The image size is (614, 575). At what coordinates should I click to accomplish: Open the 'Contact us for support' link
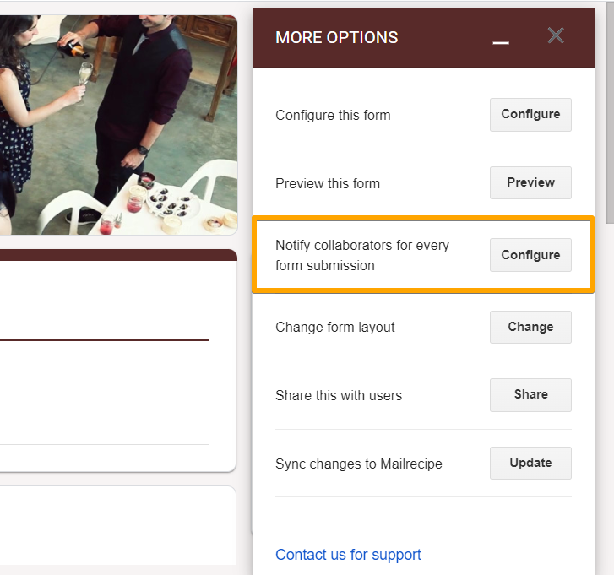pos(348,555)
